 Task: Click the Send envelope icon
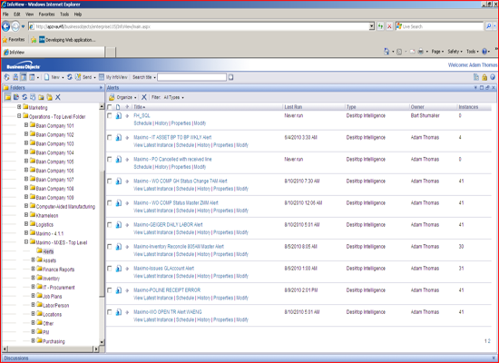[x=78, y=77]
